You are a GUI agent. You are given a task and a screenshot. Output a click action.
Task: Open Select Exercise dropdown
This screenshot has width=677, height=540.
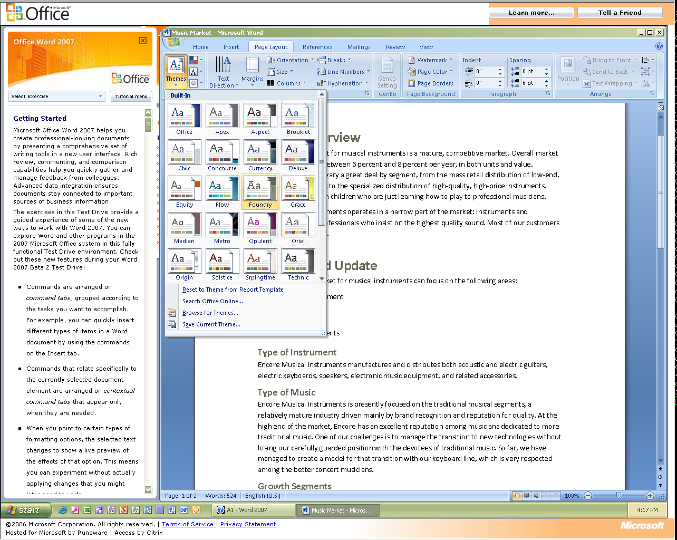56,97
